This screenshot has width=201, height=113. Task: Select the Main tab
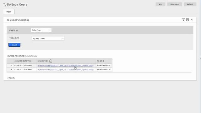9,12
